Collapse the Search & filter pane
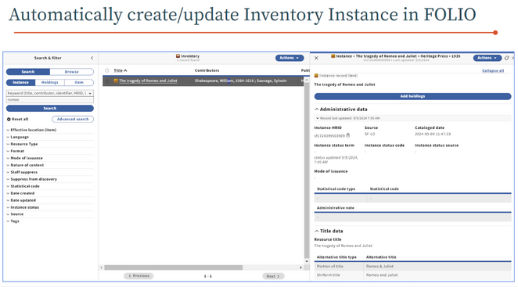This screenshot has height=287, width=518. [92, 58]
